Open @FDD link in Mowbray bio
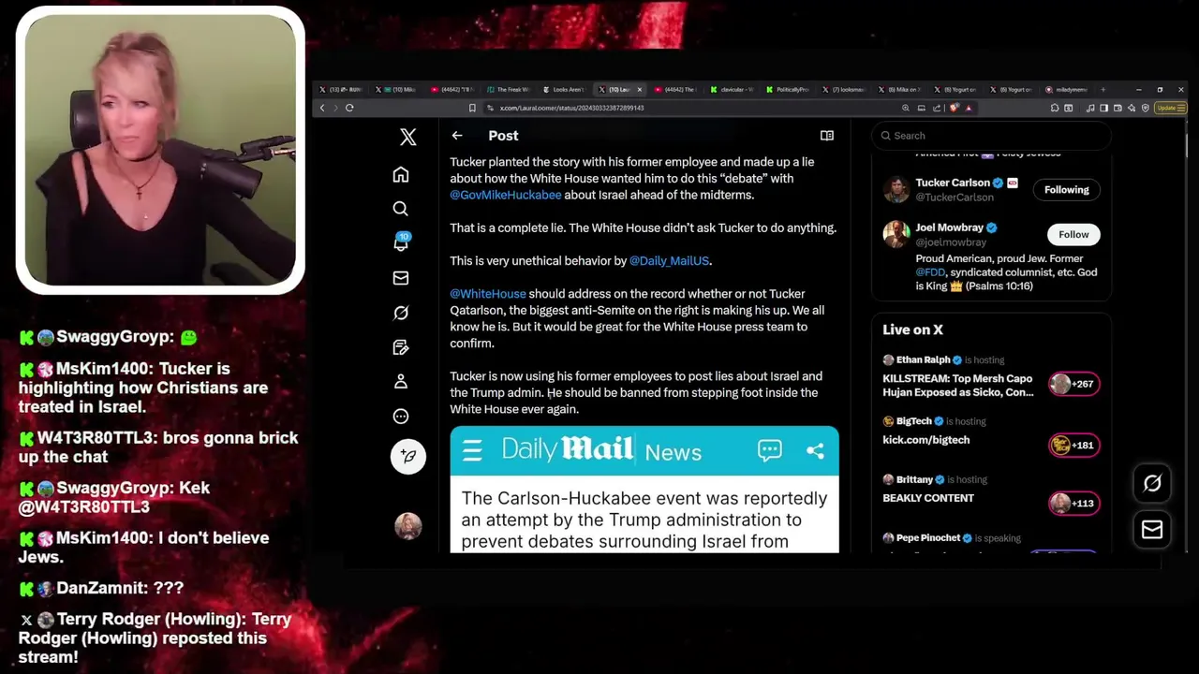Viewport: 1199px width, 674px height. coord(931,272)
